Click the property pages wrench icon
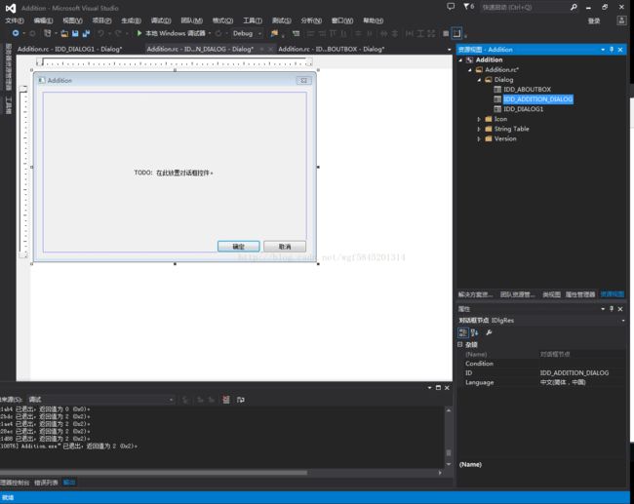Screen dimensions: 634x504 click(489, 332)
